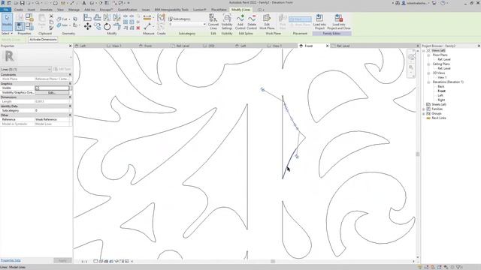Collapse the Dimensions section in Properties

(70, 97)
